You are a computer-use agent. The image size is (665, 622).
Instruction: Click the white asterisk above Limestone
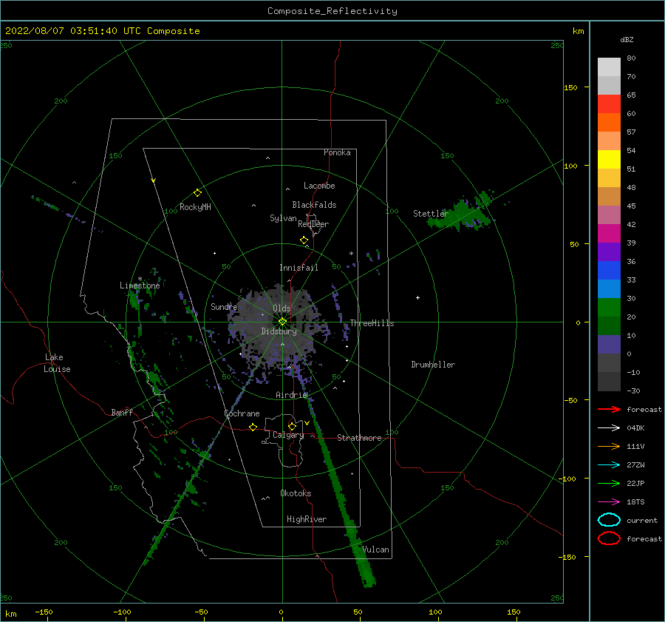coord(140,279)
